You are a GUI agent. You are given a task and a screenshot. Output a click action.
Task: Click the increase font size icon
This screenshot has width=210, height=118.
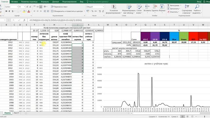27,7
